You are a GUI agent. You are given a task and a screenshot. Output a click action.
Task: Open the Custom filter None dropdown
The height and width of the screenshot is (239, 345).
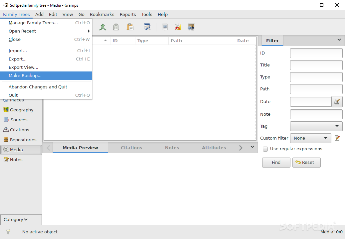point(311,138)
